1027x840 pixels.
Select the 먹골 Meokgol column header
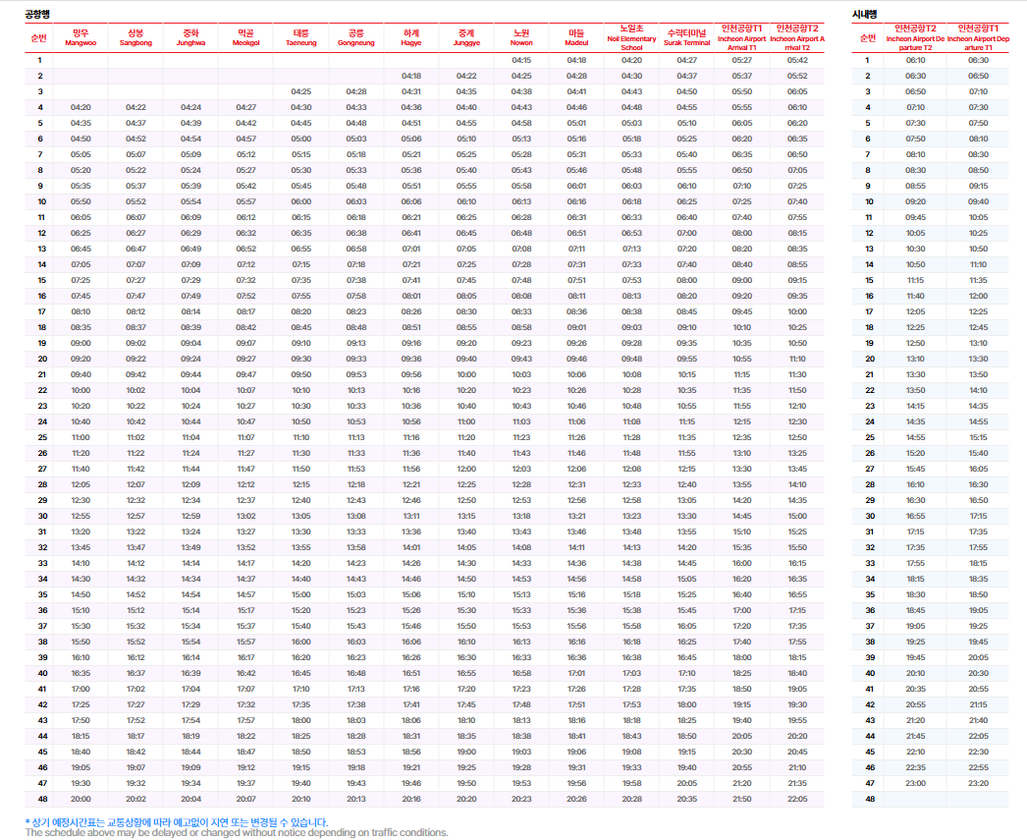[x=246, y=37]
